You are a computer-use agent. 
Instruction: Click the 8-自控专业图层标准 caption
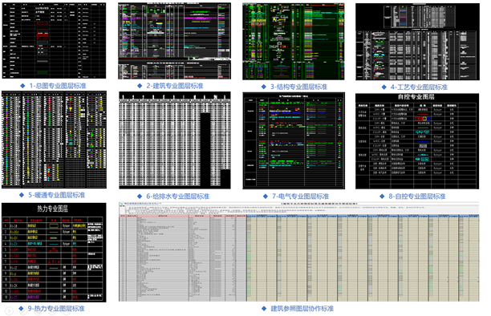417,196
